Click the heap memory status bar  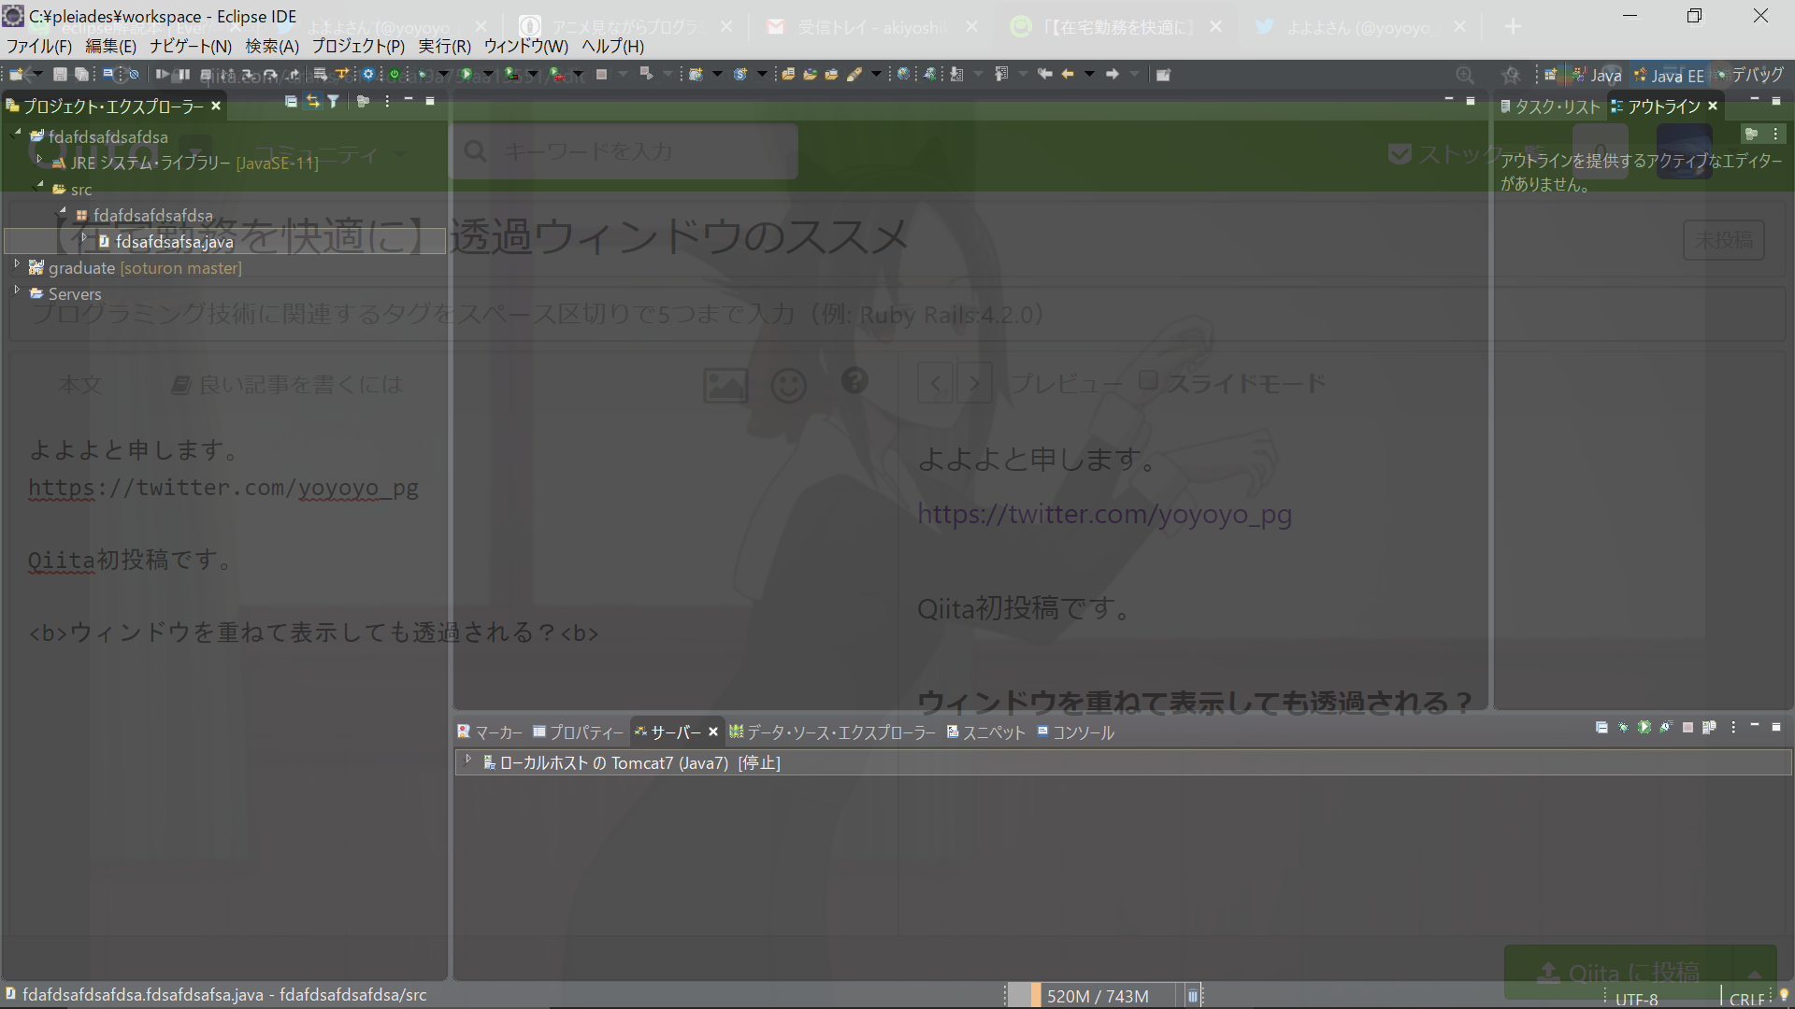(1096, 996)
